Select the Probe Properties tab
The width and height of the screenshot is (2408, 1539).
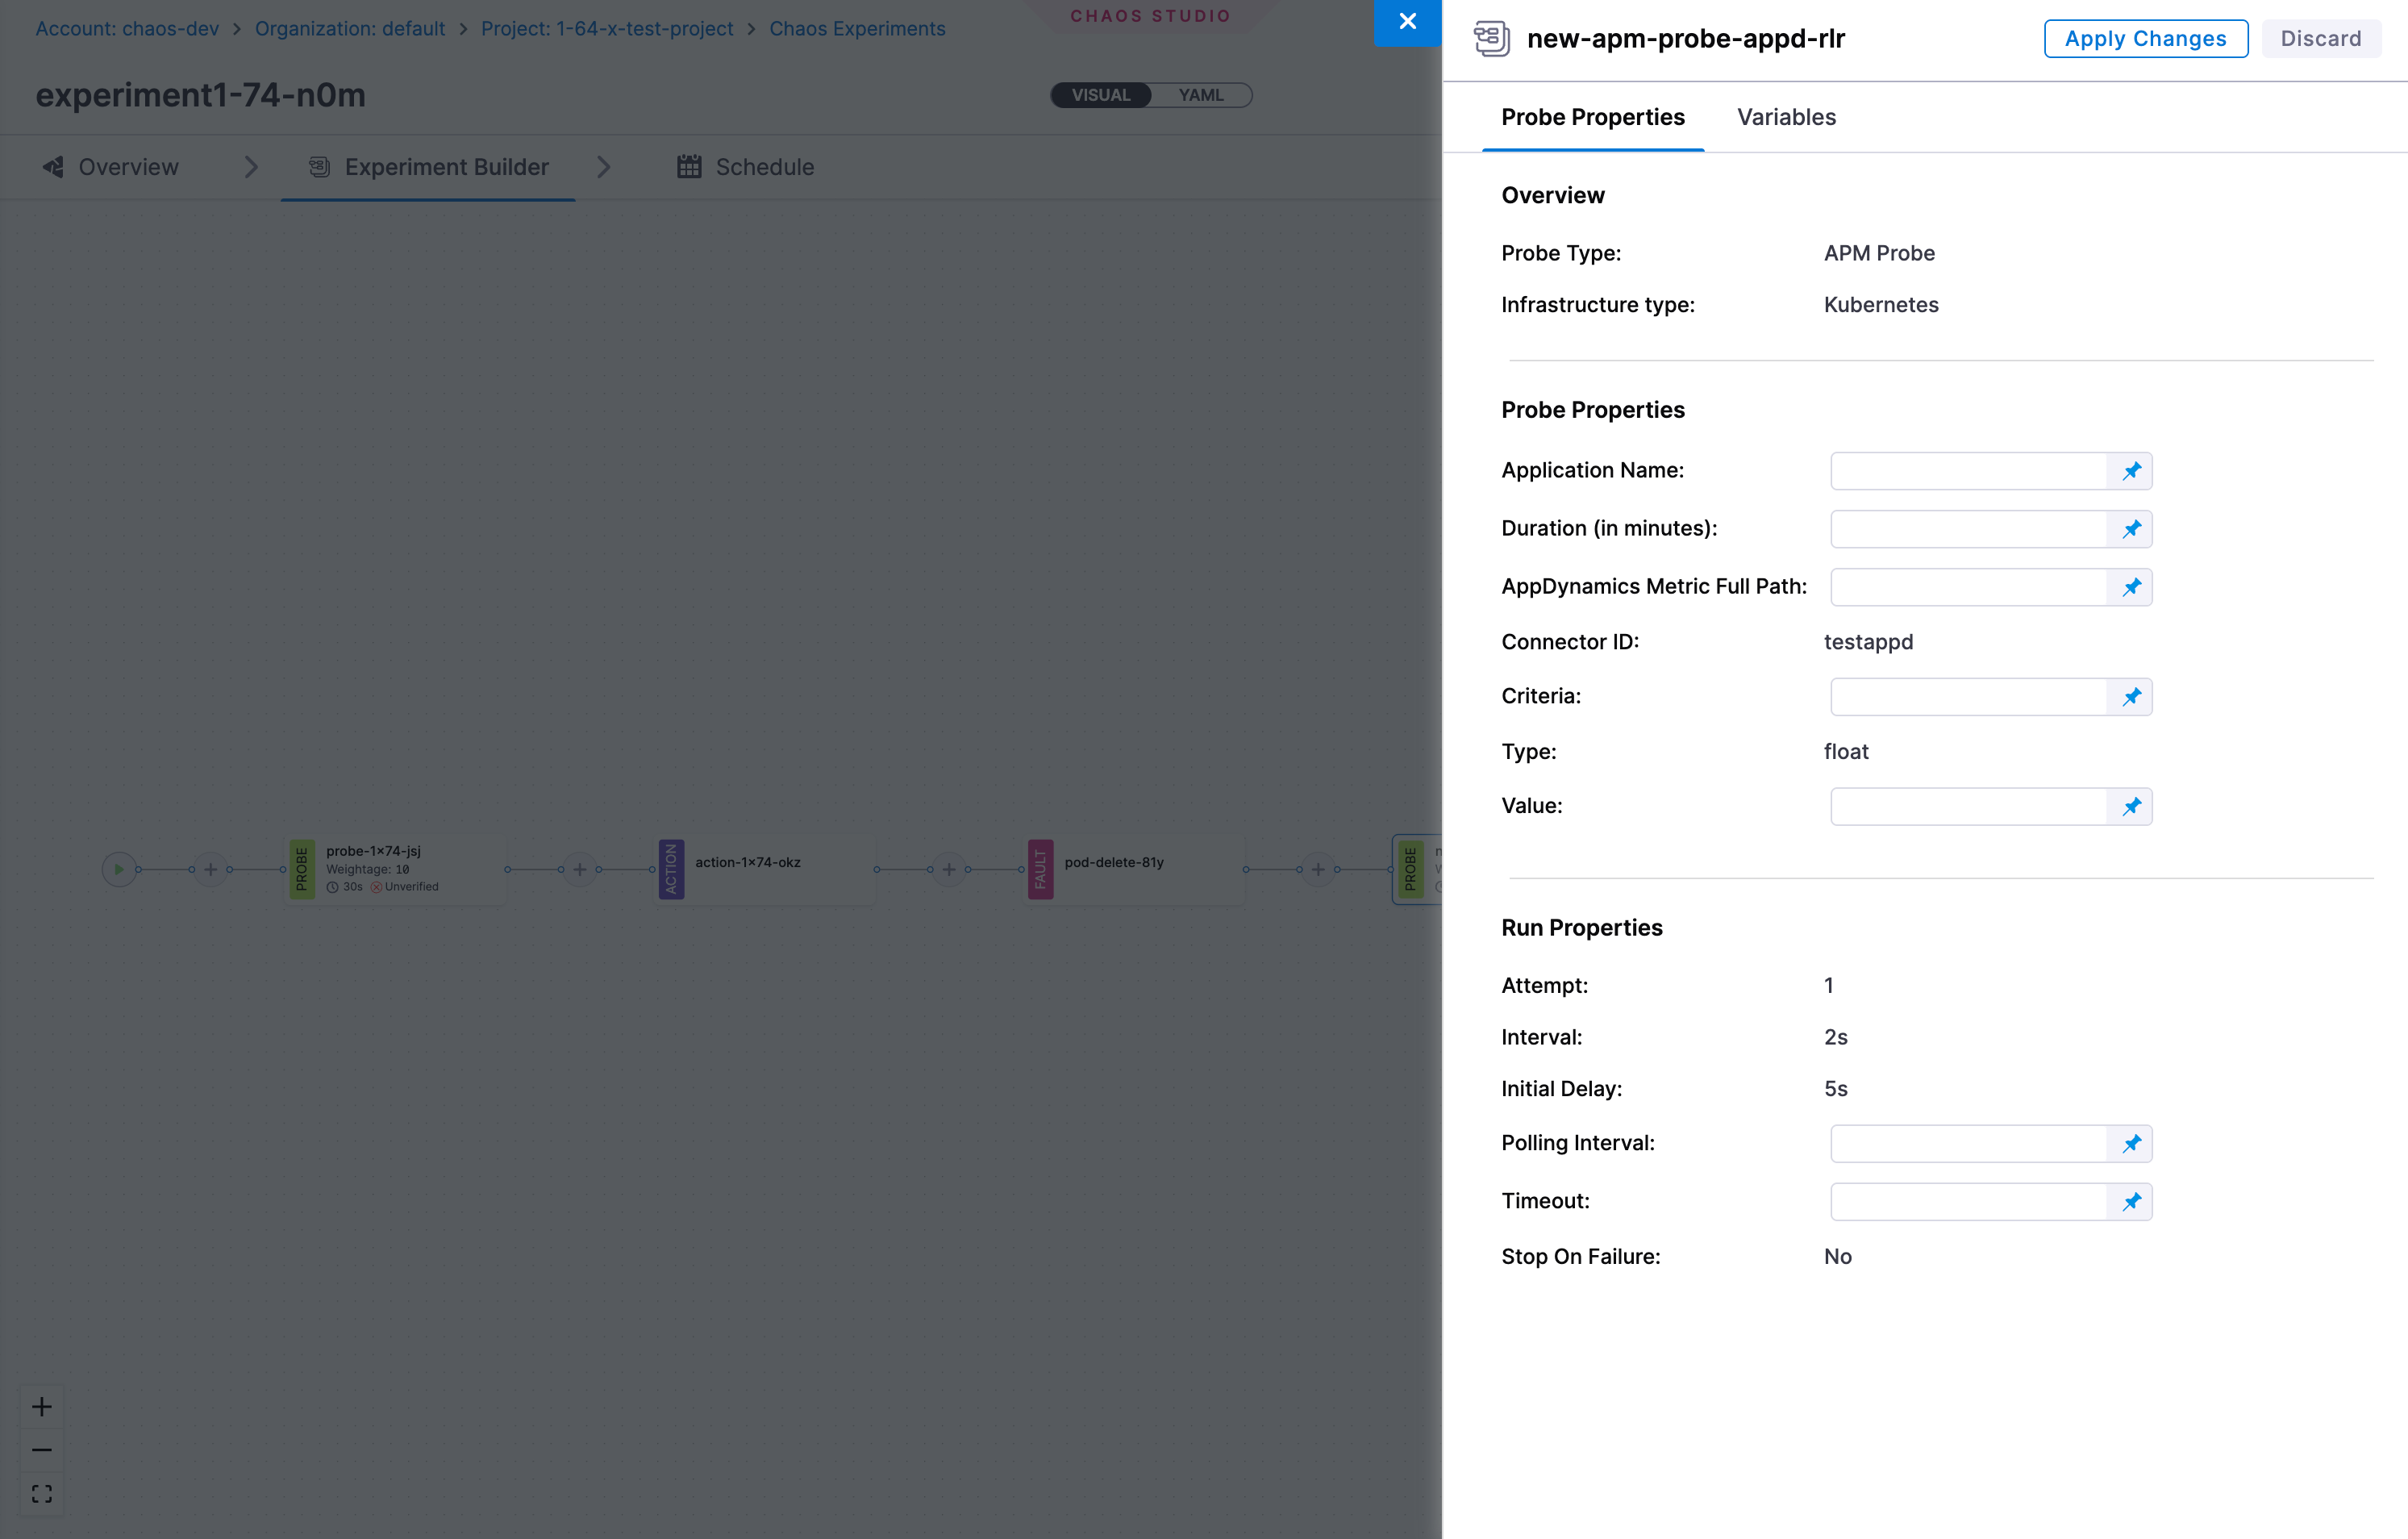pos(1592,117)
